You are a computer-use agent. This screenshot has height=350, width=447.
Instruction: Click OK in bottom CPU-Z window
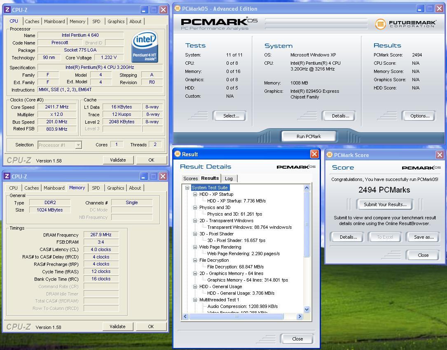click(151, 327)
